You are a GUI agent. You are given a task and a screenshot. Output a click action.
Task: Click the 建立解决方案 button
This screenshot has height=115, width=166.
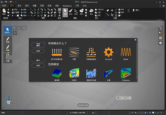pyautogui.click(x=83, y=105)
